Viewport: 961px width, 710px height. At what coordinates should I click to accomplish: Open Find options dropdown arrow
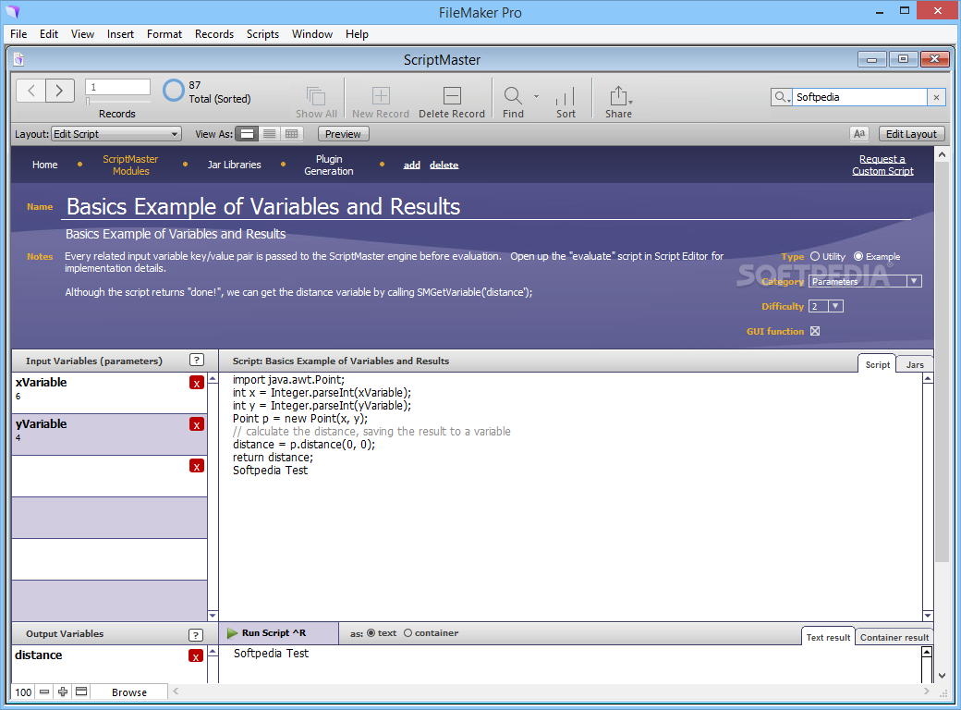536,96
